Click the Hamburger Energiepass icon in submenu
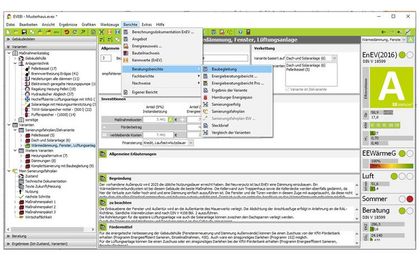419x264 pixels. coord(206,97)
